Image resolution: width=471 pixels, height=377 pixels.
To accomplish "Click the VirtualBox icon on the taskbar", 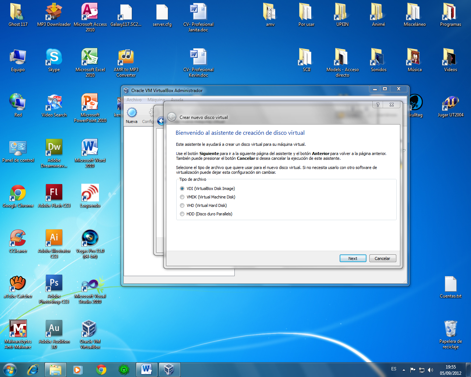I will coord(169,369).
